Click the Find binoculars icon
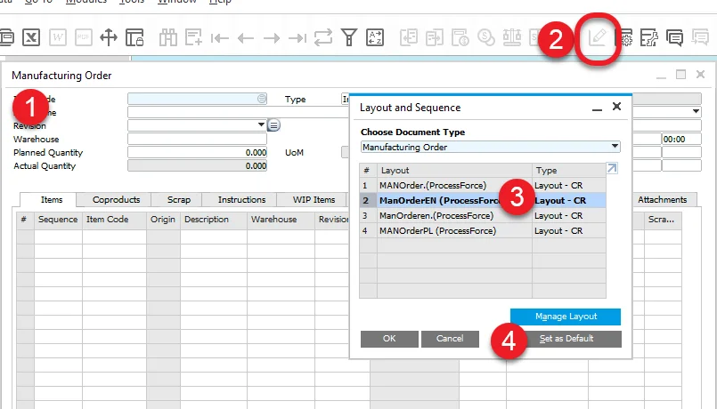Image resolution: width=717 pixels, height=409 pixels. [169, 38]
